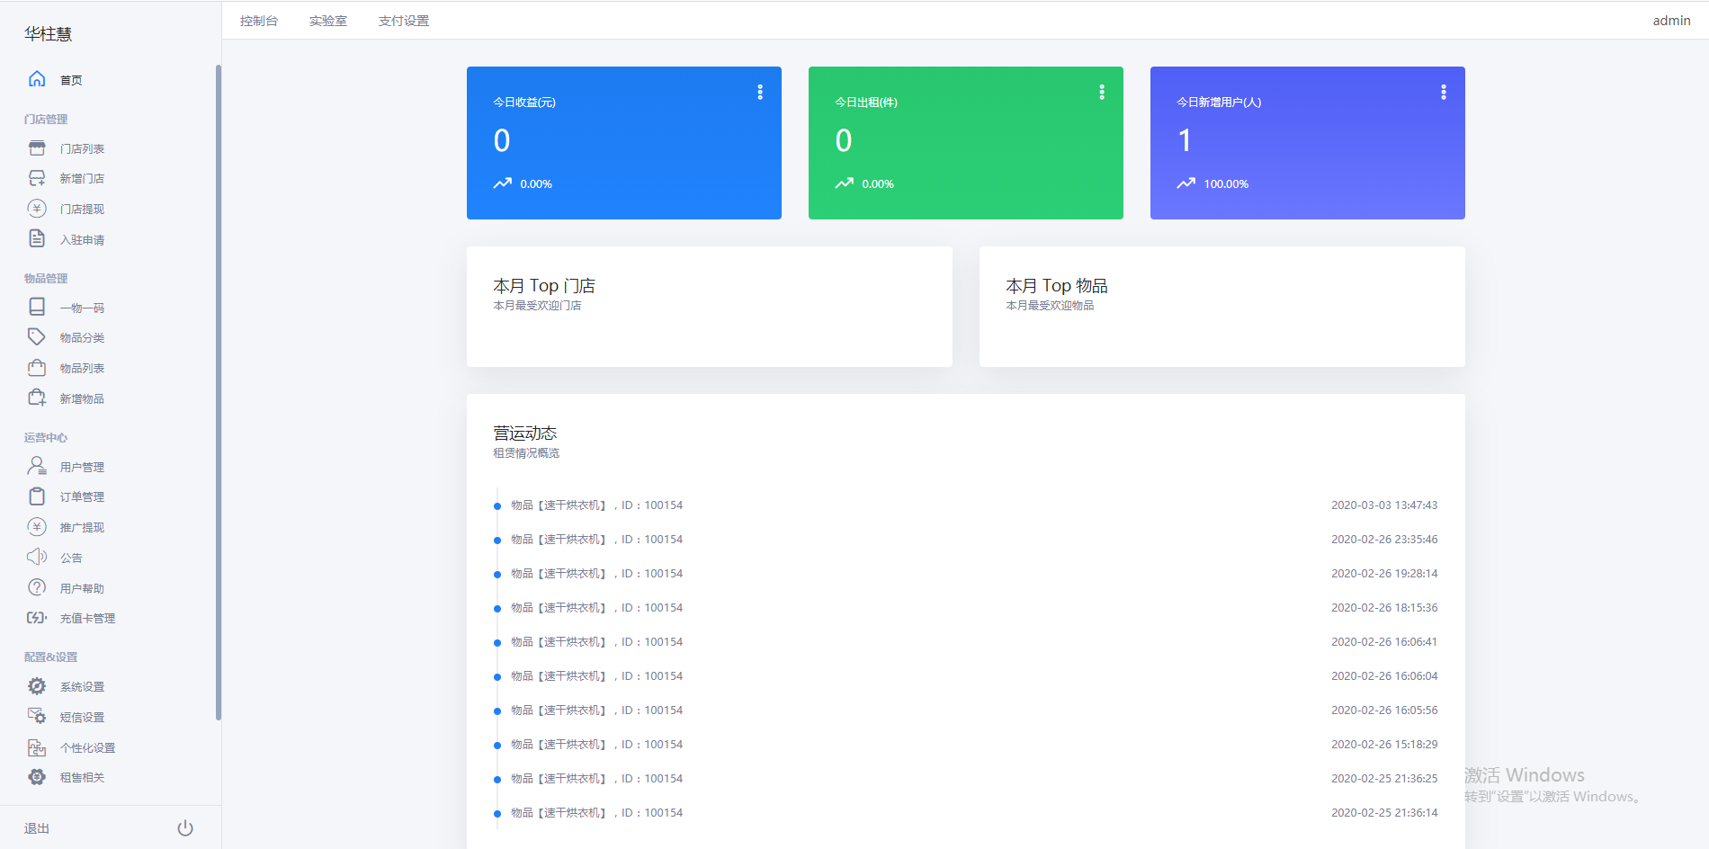Image resolution: width=1709 pixels, height=849 pixels.
Task: Open 租售相关 menu entry
Action: point(82,778)
